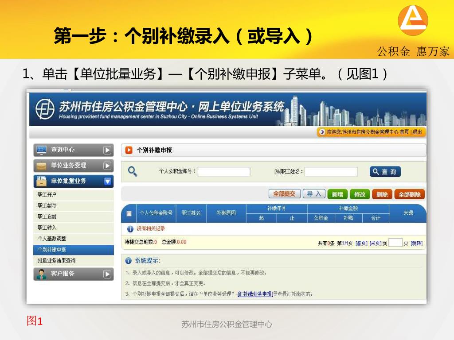The width and height of the screenshot is (454, 340).
Task: Click the 退出 logout link
Action: tap(417, 132)
